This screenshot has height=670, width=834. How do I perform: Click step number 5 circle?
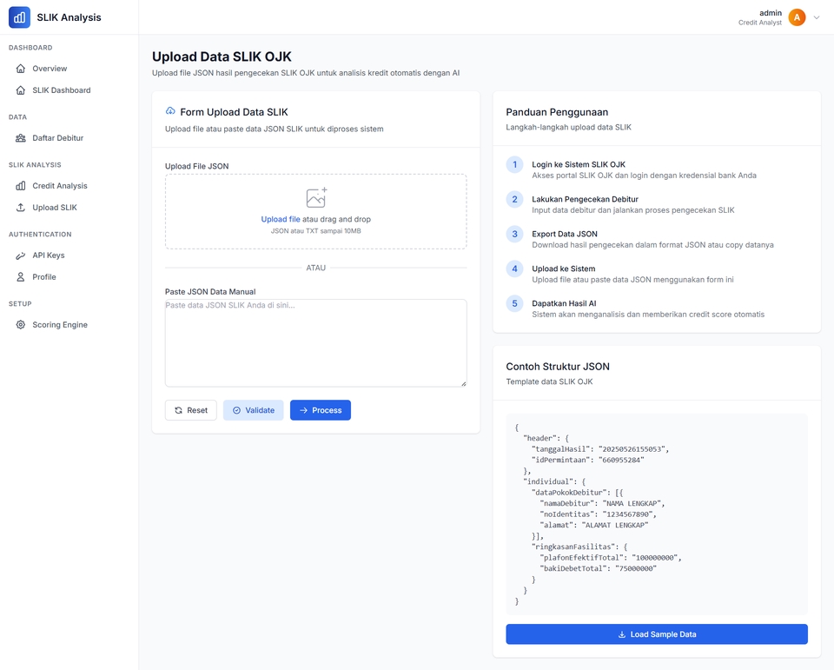tap(514, 304)
